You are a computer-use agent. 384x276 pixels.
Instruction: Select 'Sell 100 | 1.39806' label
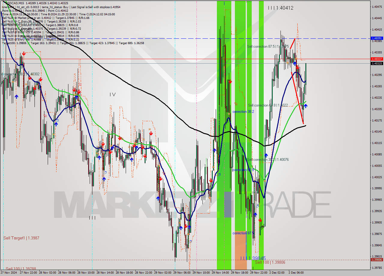[x=270, y=262]
